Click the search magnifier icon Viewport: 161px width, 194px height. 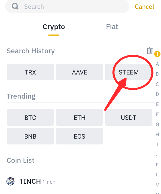15,6
